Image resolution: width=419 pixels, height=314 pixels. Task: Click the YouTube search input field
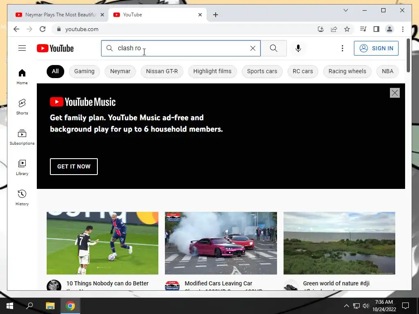180,48
